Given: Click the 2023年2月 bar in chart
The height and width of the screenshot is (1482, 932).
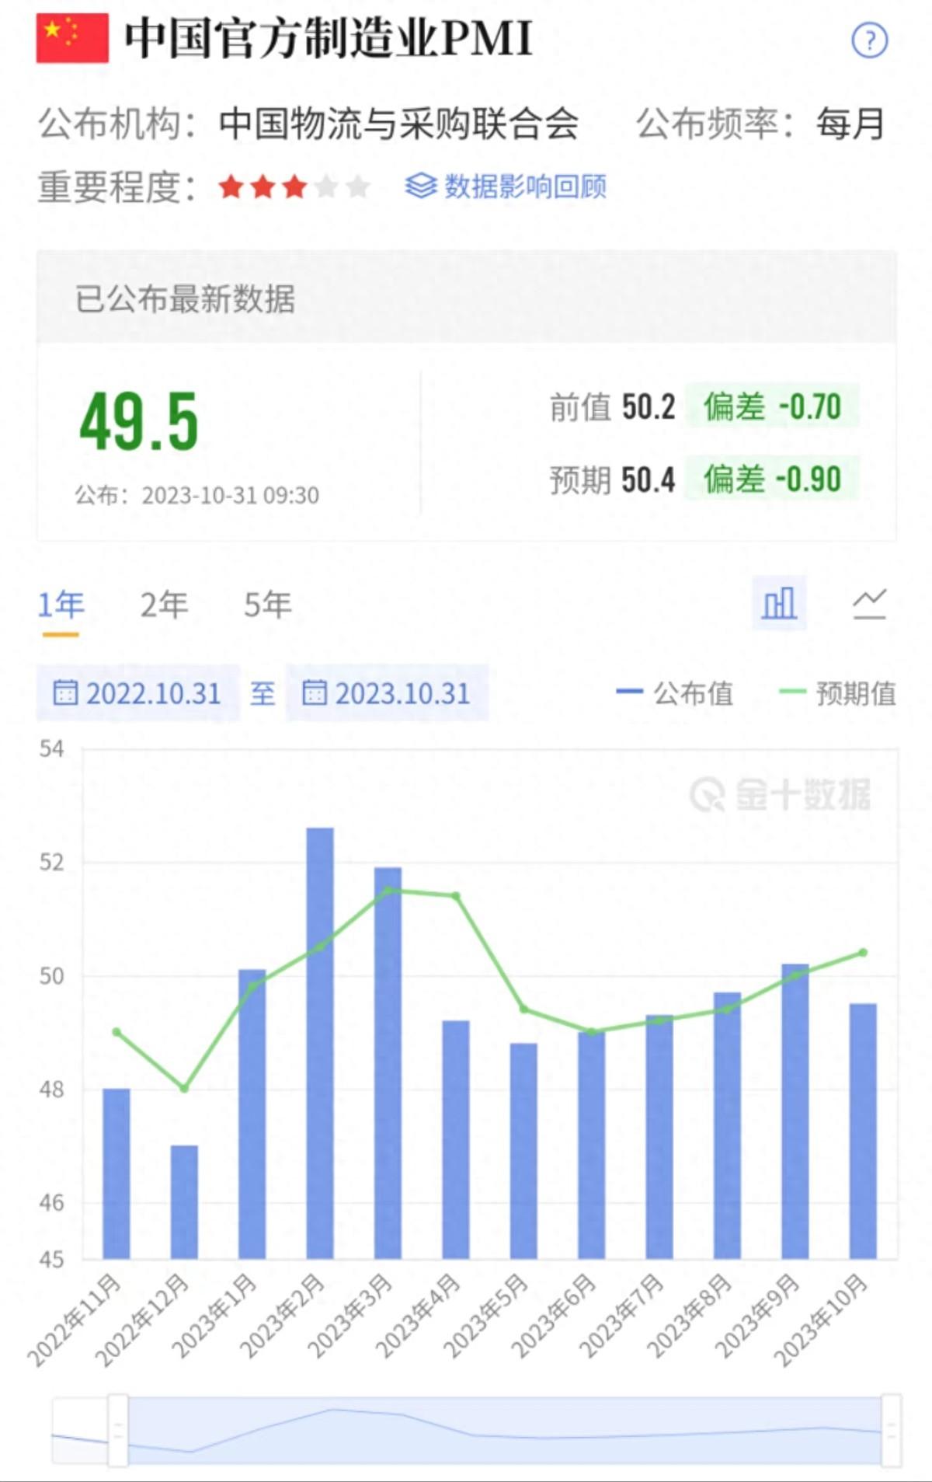Looking at the screenshot, I should (x=320, y=1041).
